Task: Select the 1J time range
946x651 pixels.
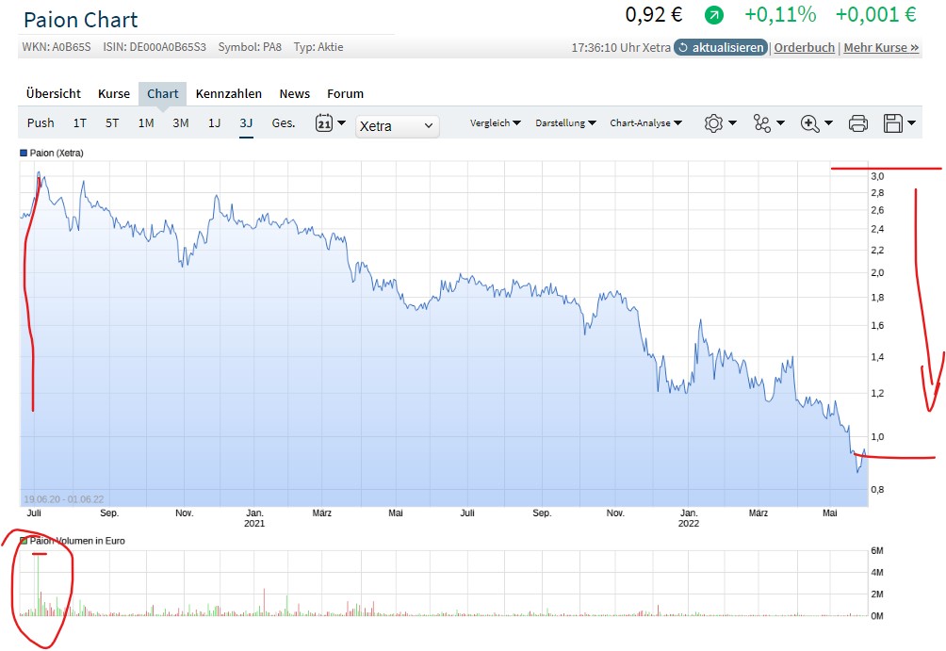Action: click(214, 123)
